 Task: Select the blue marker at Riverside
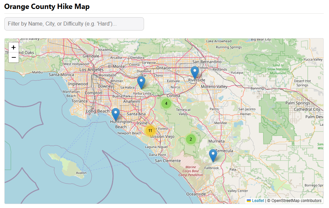click(x=195, y=72)
